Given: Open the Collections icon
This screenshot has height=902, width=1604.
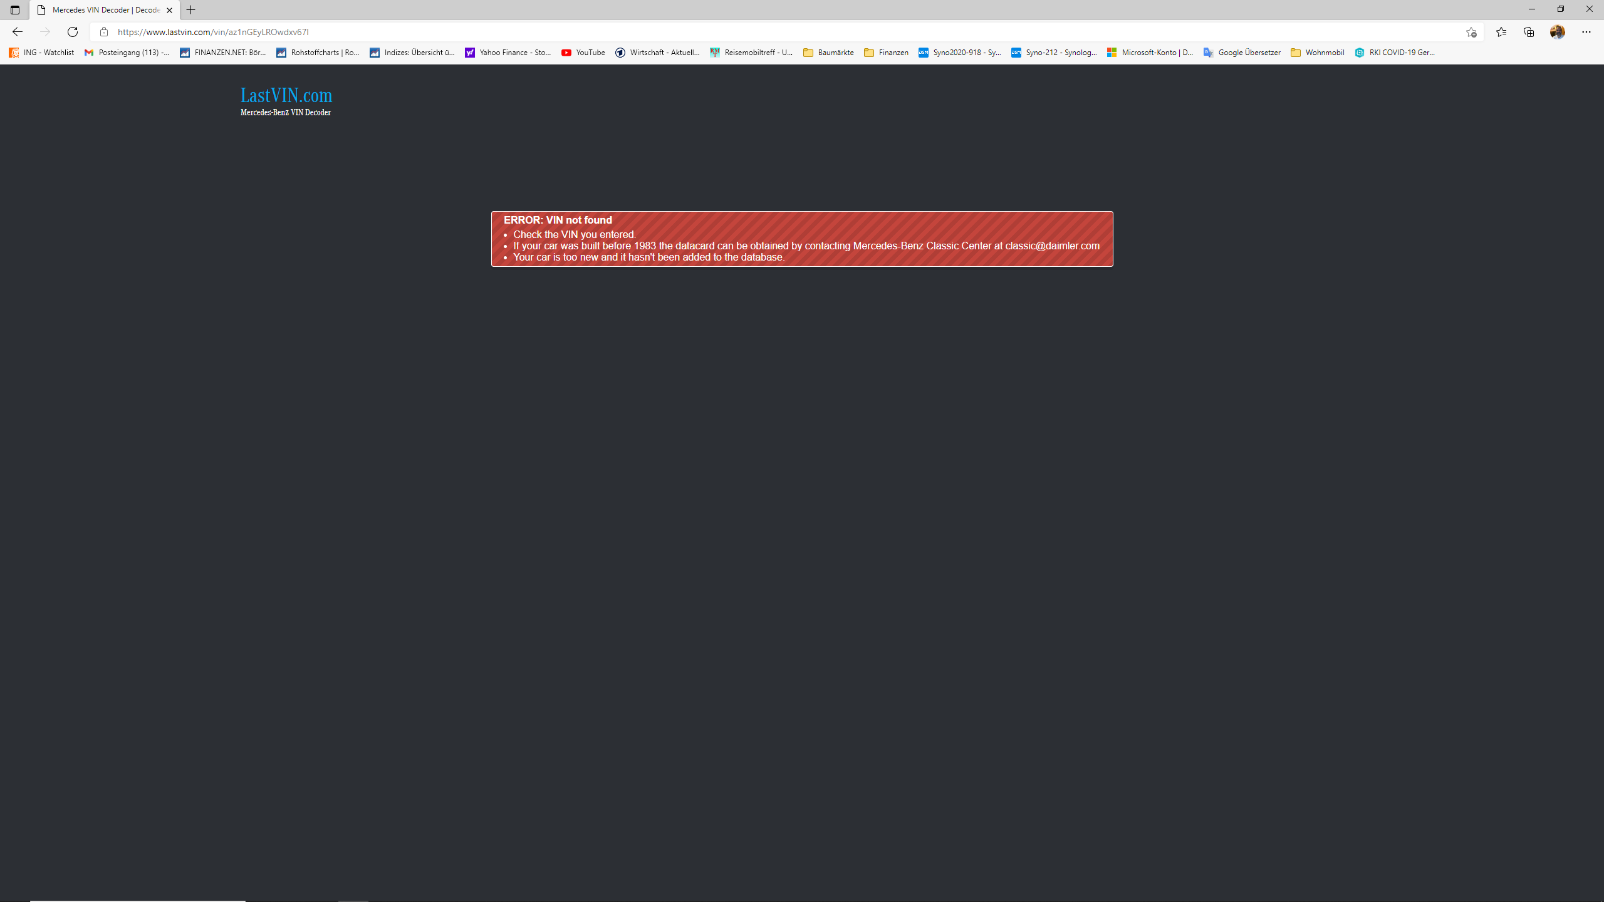Looking at the screenshot, I should [1529, 32].
